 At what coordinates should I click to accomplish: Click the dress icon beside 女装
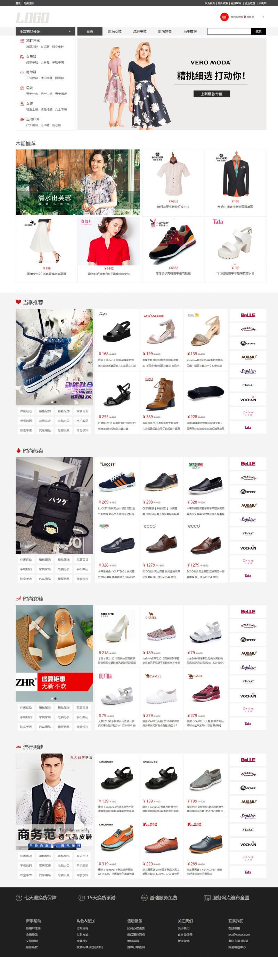22,104
